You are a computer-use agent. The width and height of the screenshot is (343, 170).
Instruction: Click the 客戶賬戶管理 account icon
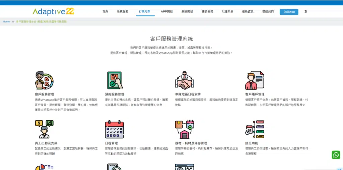(255, 80)
